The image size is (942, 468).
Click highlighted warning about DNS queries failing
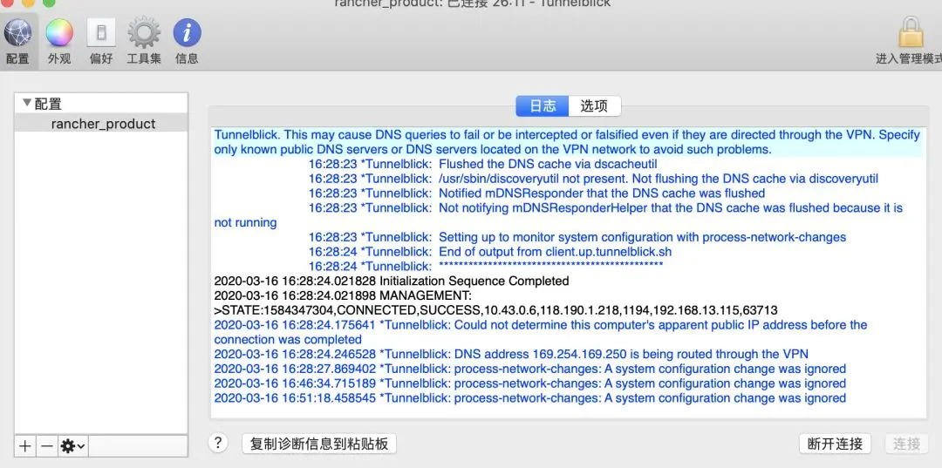pos(567,142)
